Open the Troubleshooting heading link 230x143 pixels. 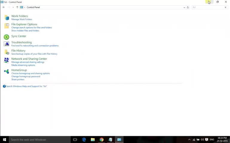point(22,42)
